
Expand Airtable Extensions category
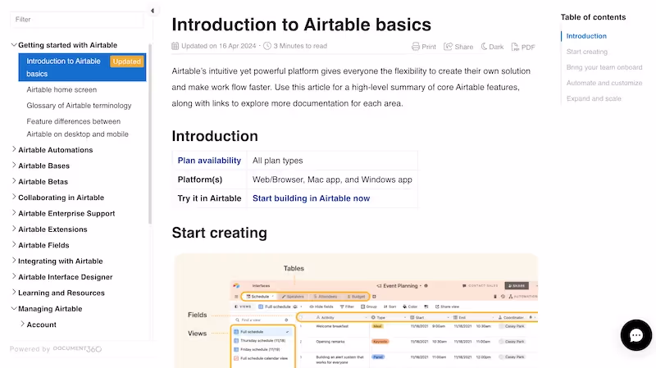[14, 229]
